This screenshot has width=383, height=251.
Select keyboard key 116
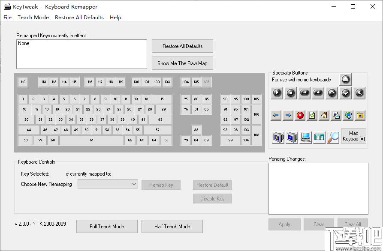pos(90,82)
